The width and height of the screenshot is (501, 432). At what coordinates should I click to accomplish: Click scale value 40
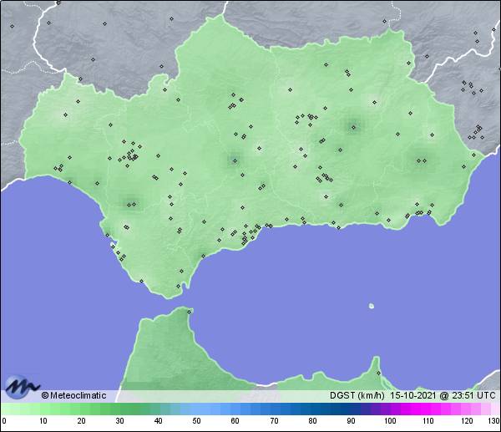pyautogui.click(x=158, y=421)
